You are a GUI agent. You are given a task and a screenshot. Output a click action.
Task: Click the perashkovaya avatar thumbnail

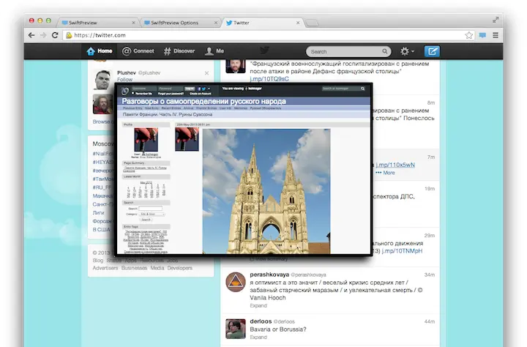point(234,282)
